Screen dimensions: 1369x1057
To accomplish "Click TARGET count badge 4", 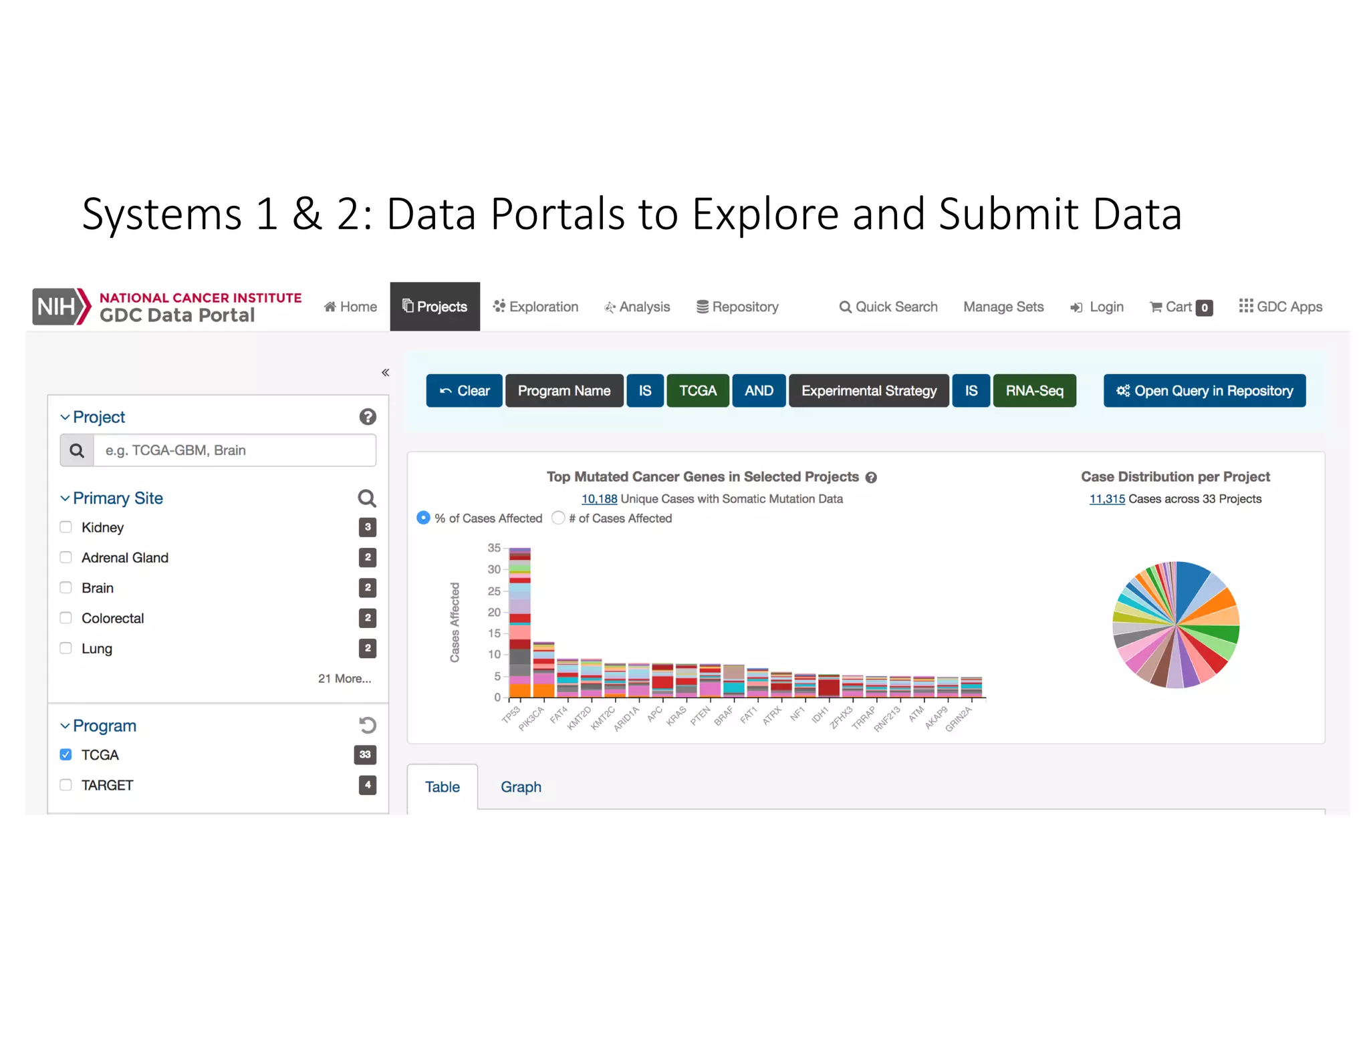I will tap(367, 785).
